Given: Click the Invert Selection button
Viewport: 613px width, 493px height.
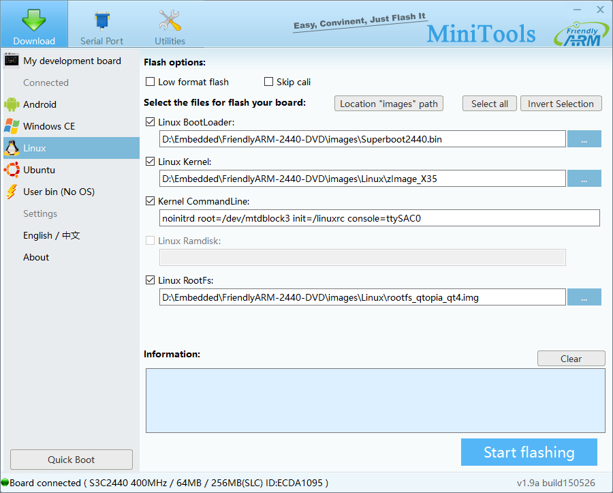Looking at the screenshot, I should coord(561,104).
